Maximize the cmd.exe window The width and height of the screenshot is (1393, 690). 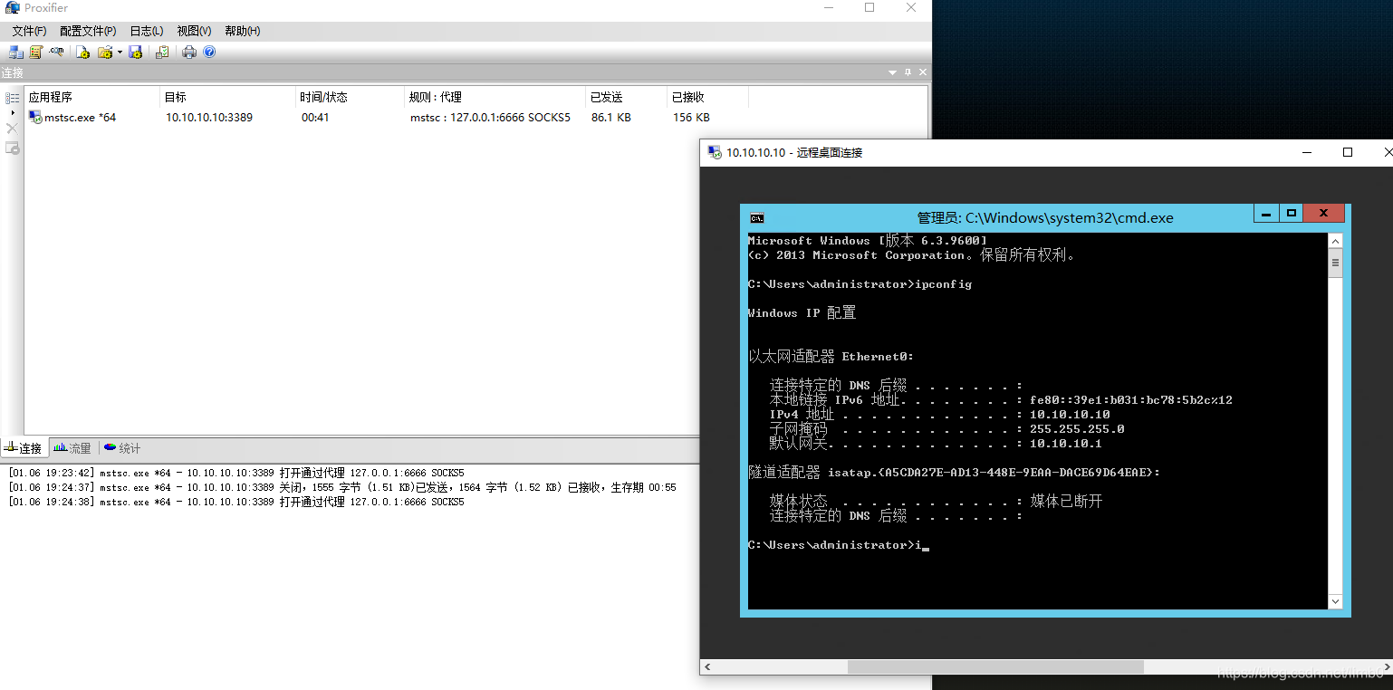click(x=1292, y=214)
